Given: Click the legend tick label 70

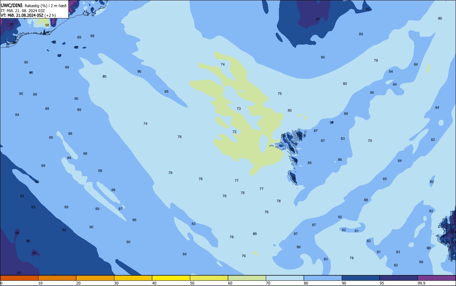Looking at the screenshot, I should (268, 283).
